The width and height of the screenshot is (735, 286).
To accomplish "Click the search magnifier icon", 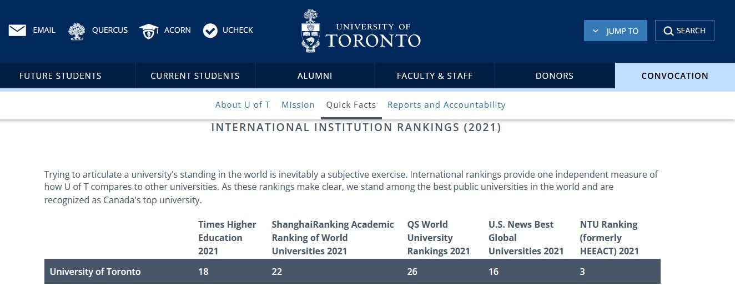I will [668, 31].
